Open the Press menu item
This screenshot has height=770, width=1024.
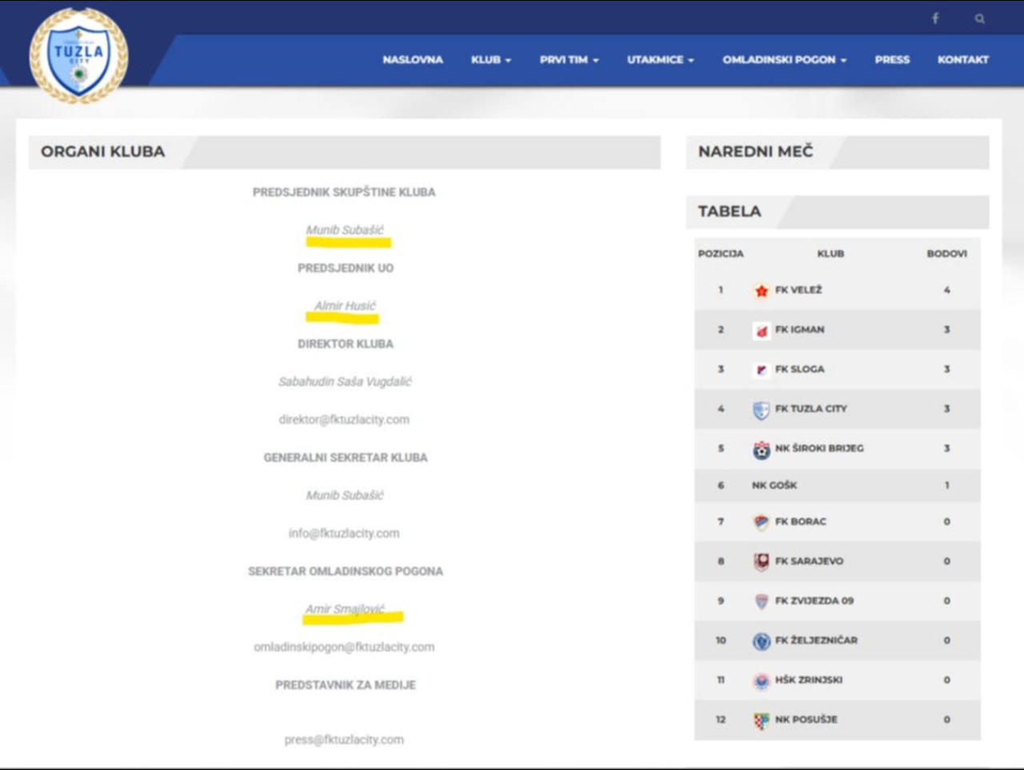click(892, 60)
